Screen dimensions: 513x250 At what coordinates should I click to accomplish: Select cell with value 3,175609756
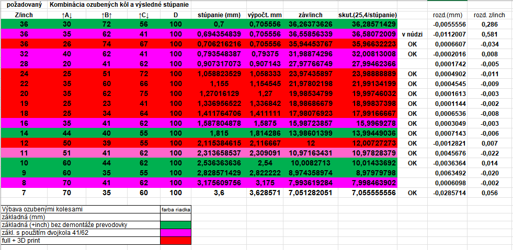point(219,182)
